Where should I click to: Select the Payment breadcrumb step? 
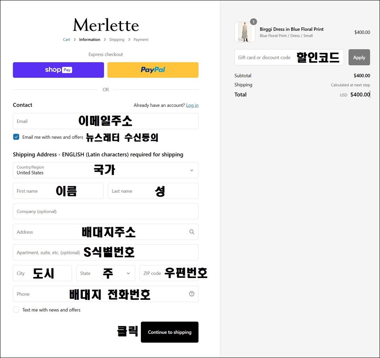point(141,40)
